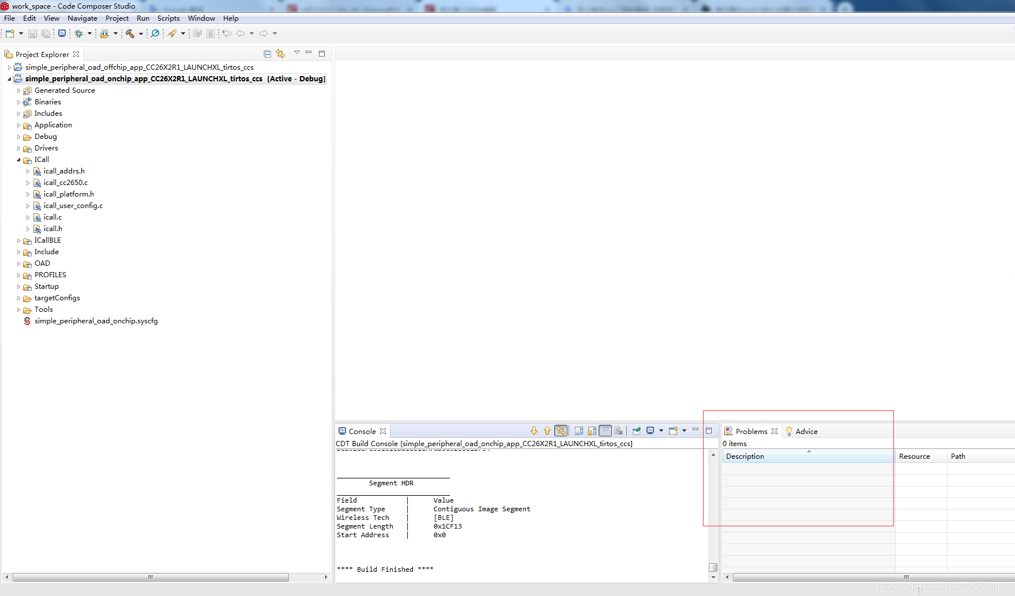Click Problems panel horizontal scrollbar
Viewport: 1015px width, 596px height.
coord(874,577)
